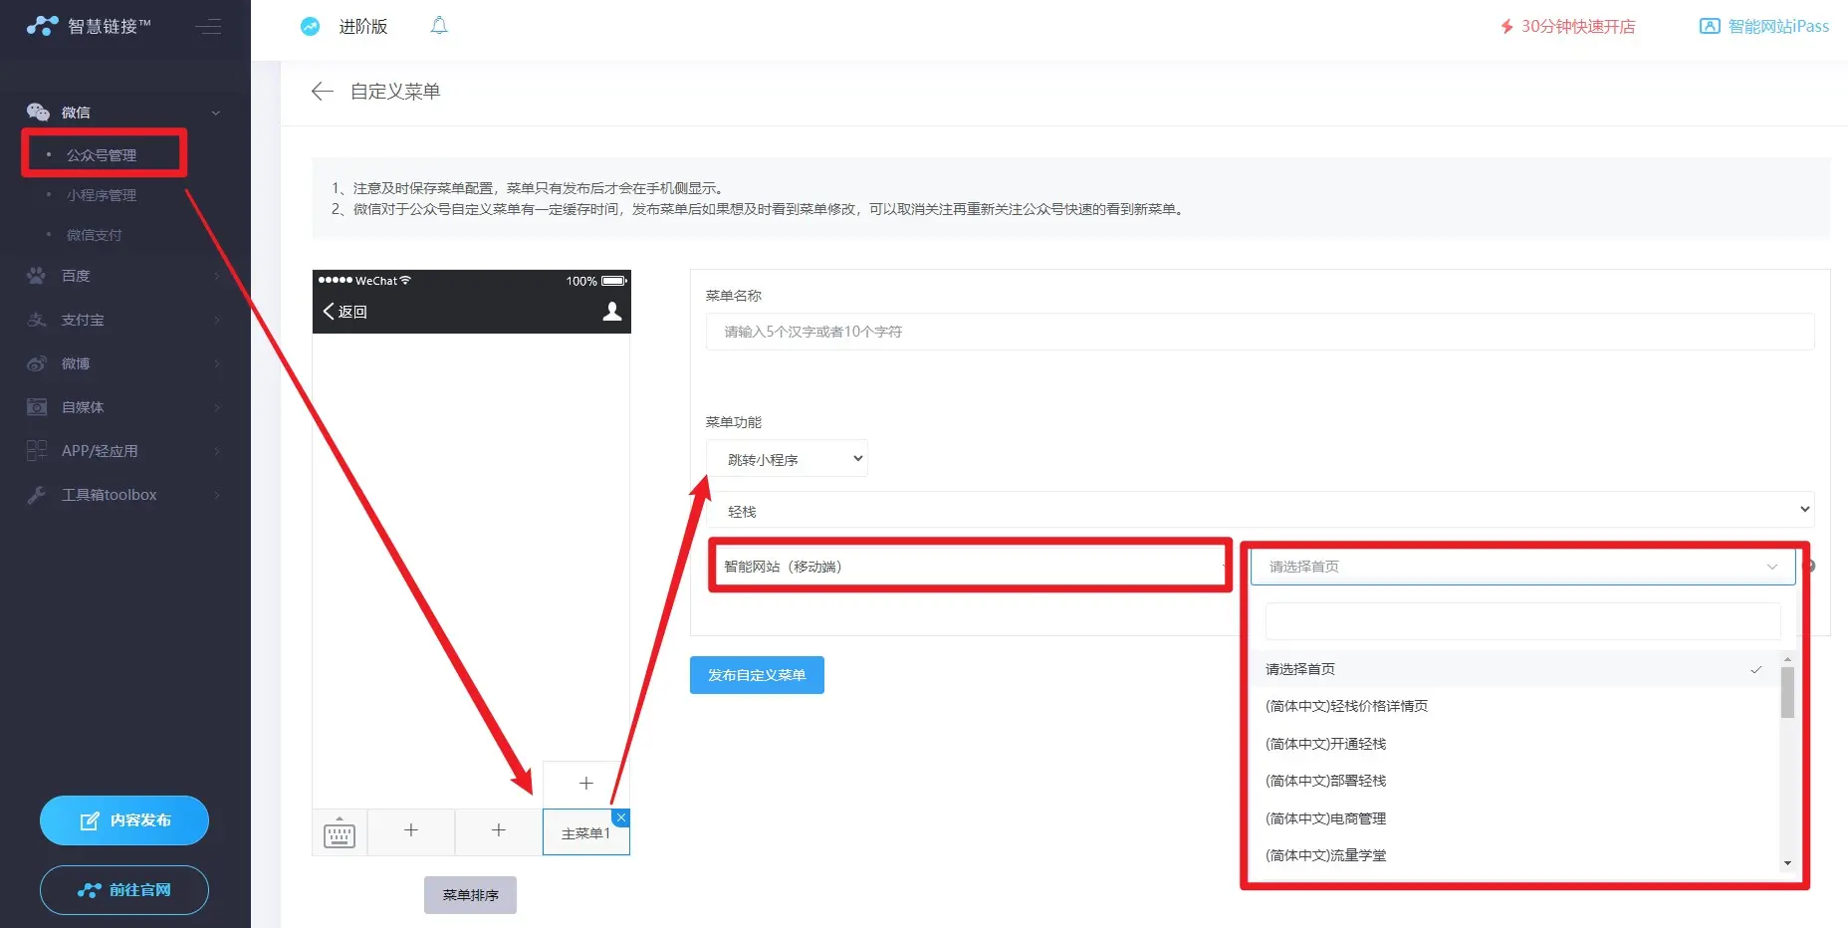Remove 主菜单1 with the blue X icon
Screen dimensions: 1848x928
[x=621, y=817]
